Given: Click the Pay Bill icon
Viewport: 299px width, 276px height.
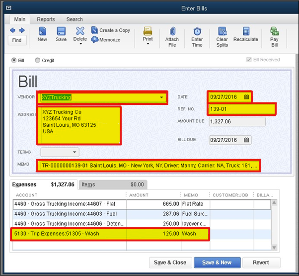Looking at the screenshot, I should click(x=274, y=31).
